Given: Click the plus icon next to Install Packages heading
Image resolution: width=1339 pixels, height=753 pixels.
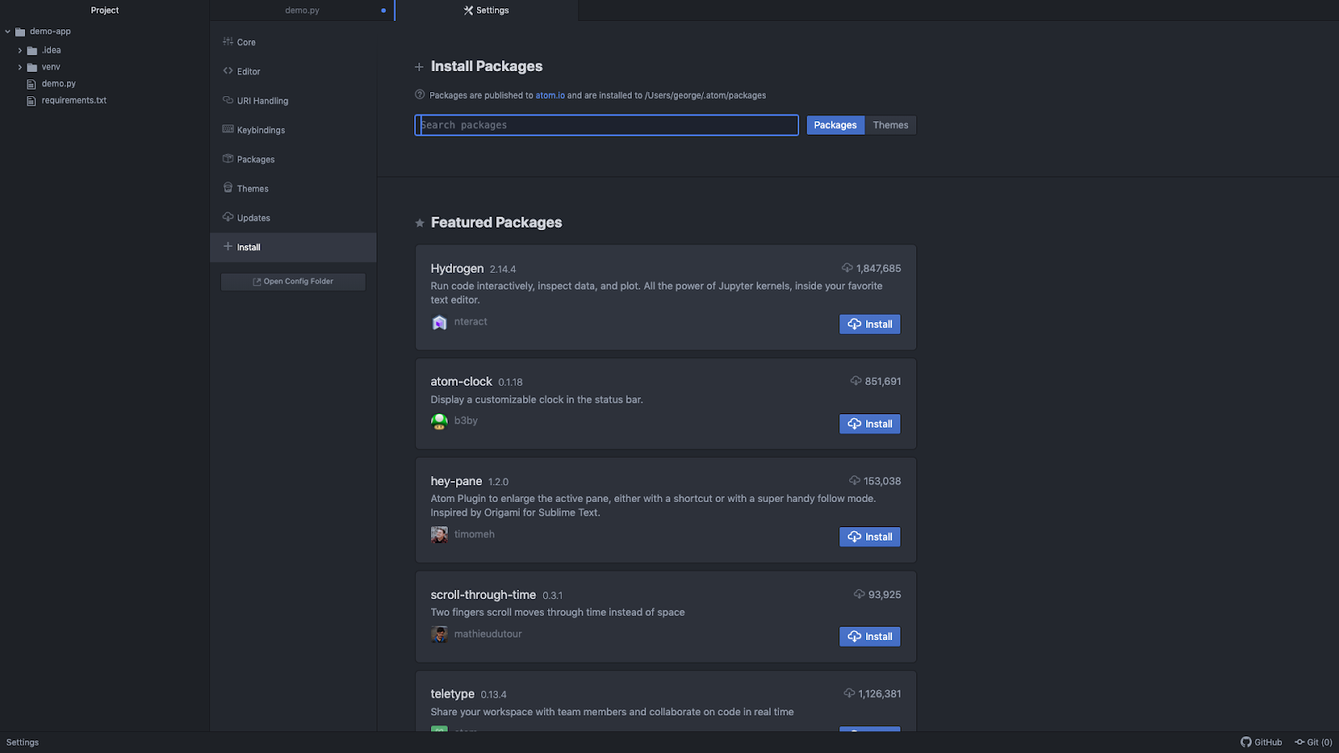Looking at the screenshot, I should click(x=419, y=67).
